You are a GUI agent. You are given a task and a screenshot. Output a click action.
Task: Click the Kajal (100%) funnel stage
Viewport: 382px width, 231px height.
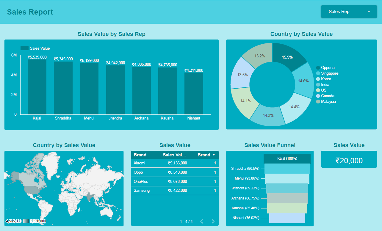287,158
